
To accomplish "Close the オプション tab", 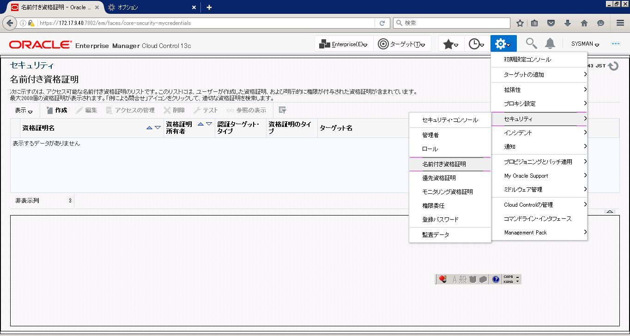I will click(194, 7).
